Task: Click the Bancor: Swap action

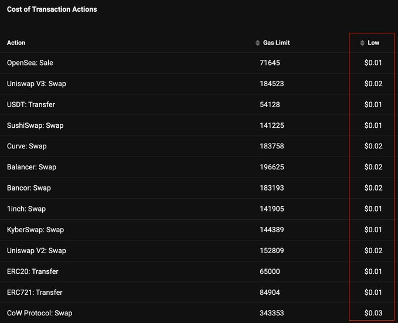Action: pos(29,188)
